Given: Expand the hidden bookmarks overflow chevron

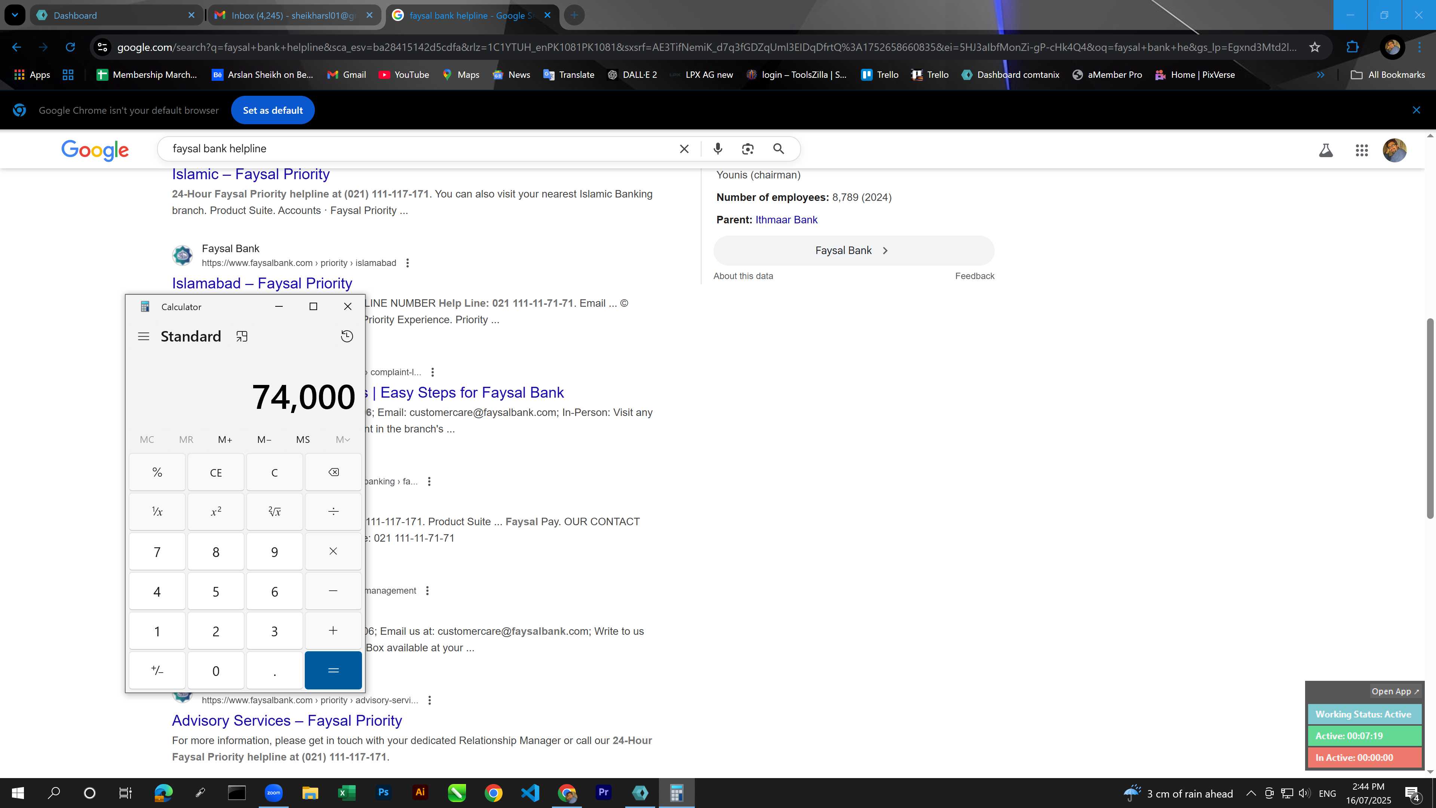Looking at the screenshot, I should coord(1320,75).
